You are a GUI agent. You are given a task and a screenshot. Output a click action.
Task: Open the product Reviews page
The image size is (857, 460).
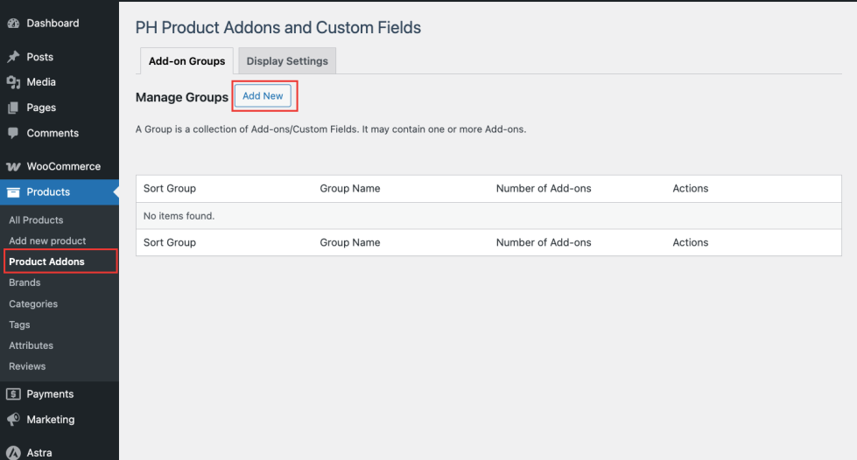point(27,366)
